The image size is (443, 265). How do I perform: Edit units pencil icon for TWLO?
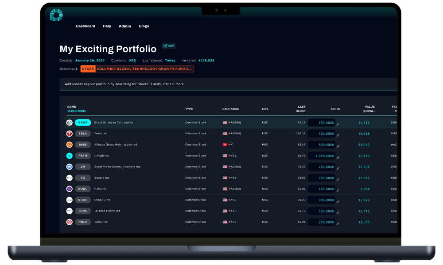(338, 223)
